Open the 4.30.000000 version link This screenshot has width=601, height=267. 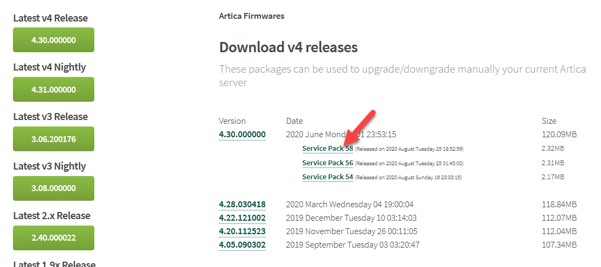coord(242,135)
